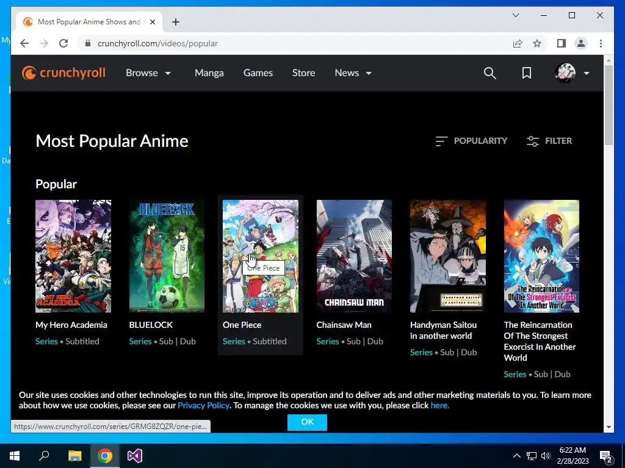This screenshot has height=468, width=625.
Task: Open a new tab with plus
Action: [x=176, y=22]
